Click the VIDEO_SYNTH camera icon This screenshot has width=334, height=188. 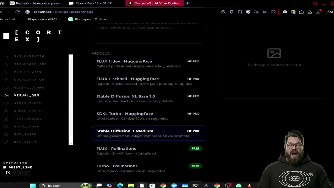(x=6, y=103)
